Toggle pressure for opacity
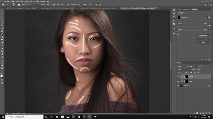 (x=54, y=5)
